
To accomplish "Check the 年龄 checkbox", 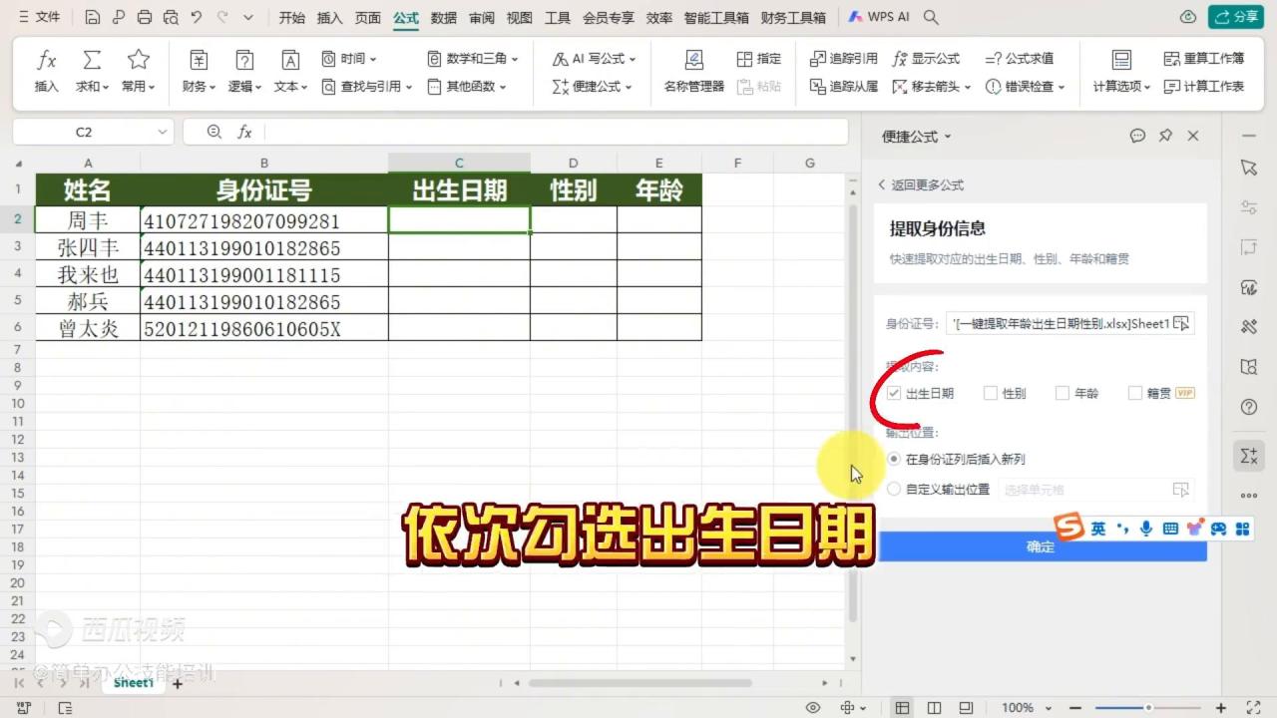I will [x=1063, y=394].
